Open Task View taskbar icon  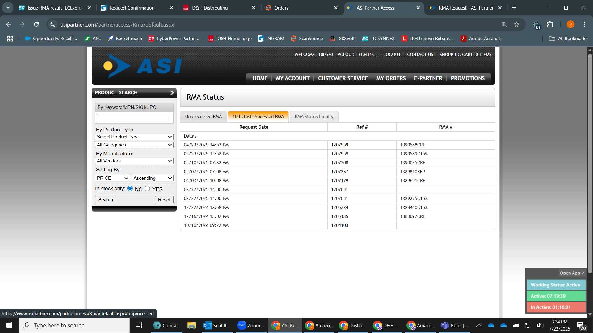point(139,325)
